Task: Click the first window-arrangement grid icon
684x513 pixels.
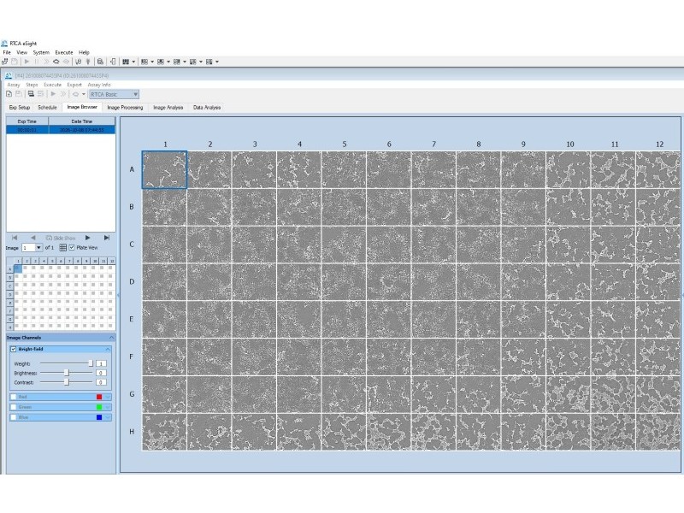Action: [x=144, y=62]
